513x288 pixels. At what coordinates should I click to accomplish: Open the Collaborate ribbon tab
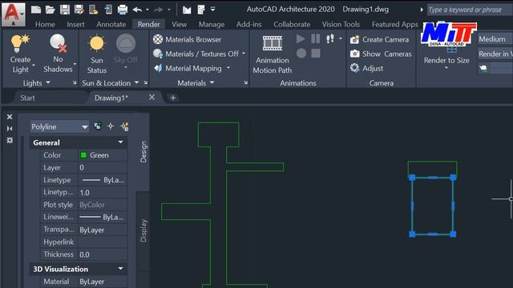[x=292, y=24]
